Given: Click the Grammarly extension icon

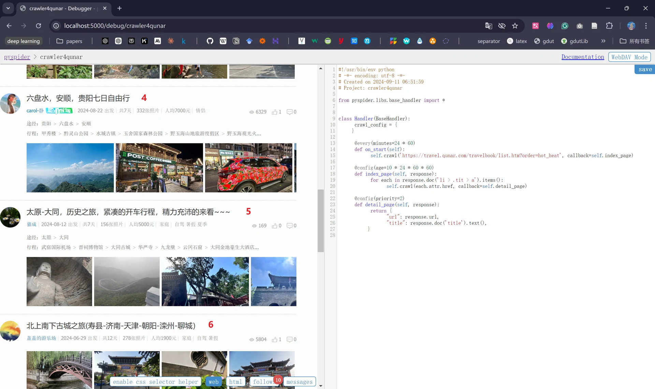Looking at the screenshot, I should (565, 26).
